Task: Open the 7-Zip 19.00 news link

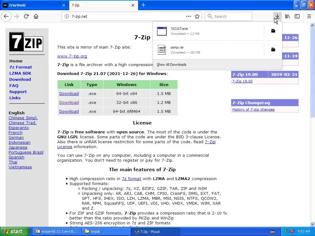Action: click(x=242, y=81)
